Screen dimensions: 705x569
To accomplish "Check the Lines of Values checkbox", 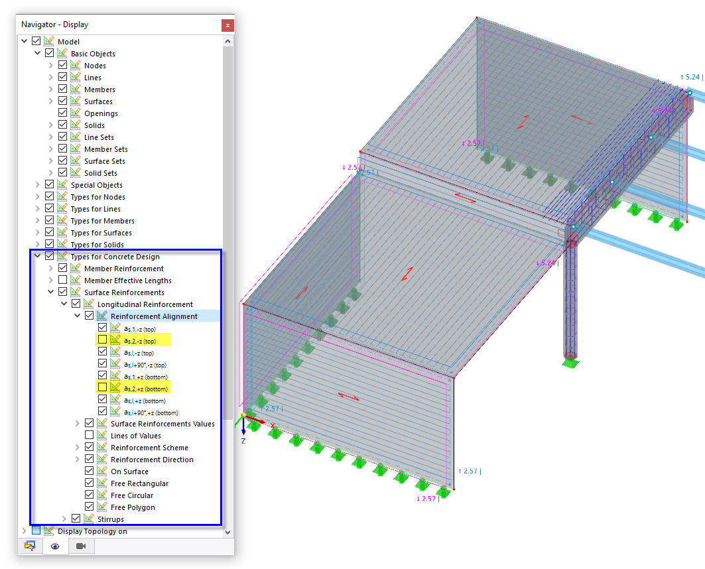I will click(89, 434).
